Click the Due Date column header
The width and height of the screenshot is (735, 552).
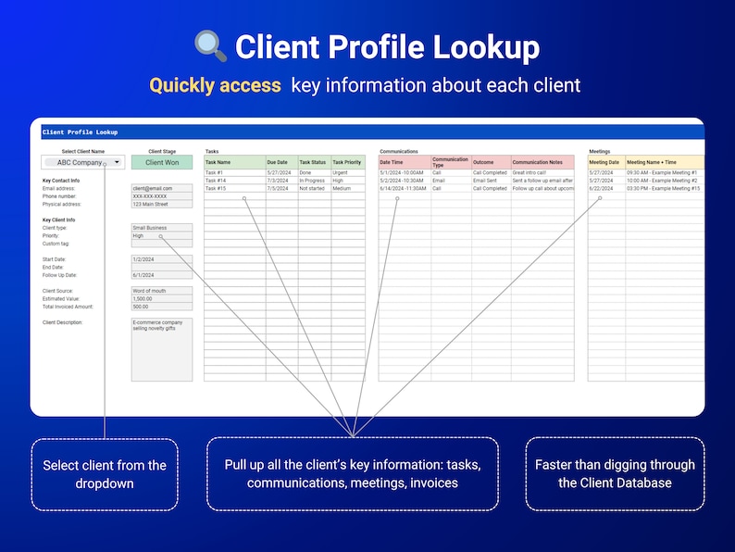coord(281,162)
